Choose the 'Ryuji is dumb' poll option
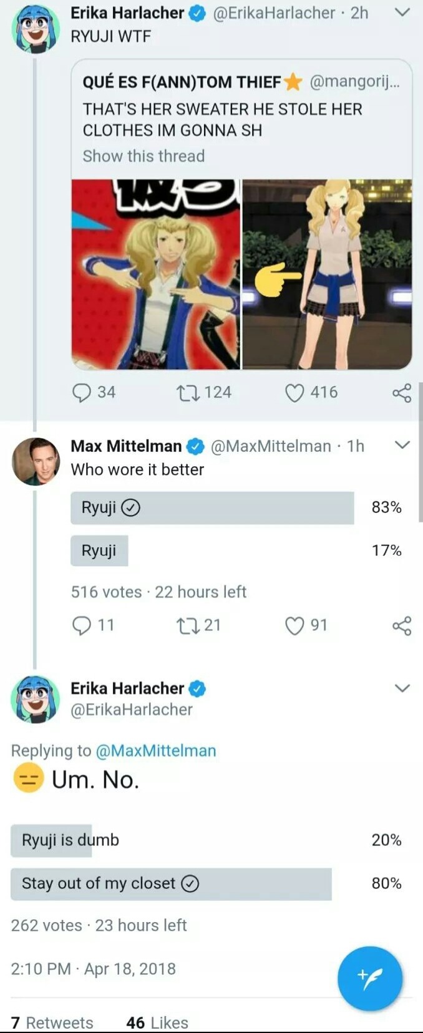The image size is (423, 1033). tap(70, 840)
